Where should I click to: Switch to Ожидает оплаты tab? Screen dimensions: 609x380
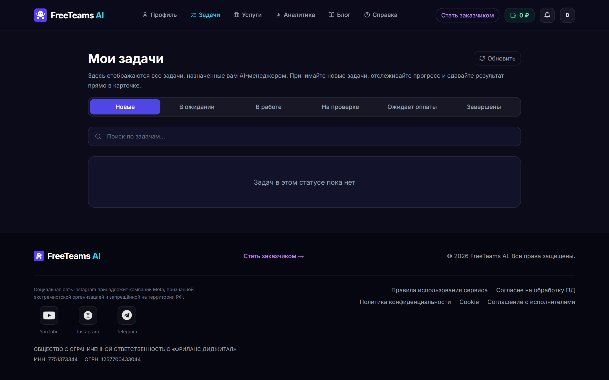click(412, 107)
